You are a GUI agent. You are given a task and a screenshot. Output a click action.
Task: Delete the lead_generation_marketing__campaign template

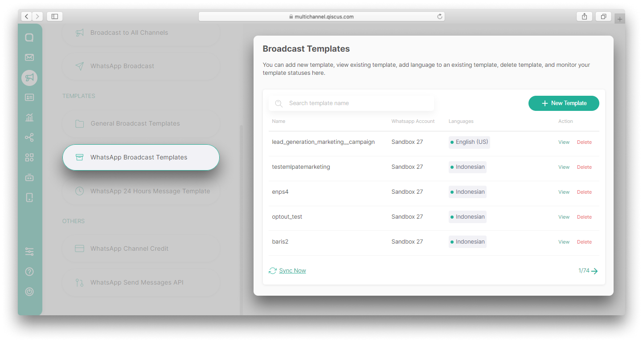(x=584, y=142)
